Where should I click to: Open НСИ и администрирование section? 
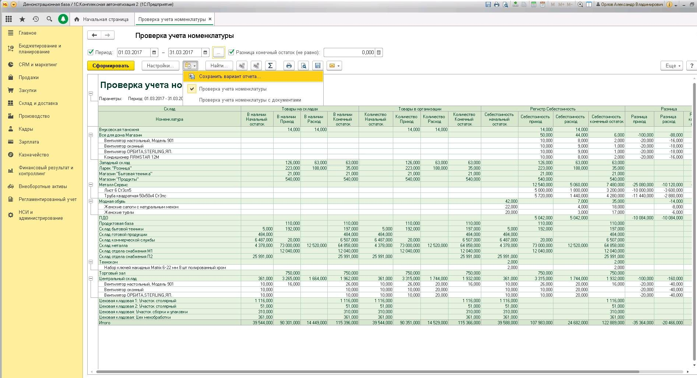[41, 215]
